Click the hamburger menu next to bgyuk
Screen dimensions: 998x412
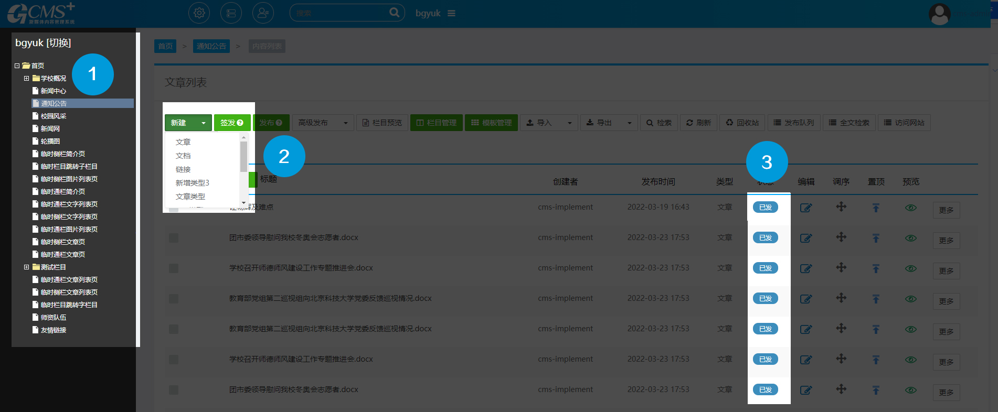[x=451, y=13]
